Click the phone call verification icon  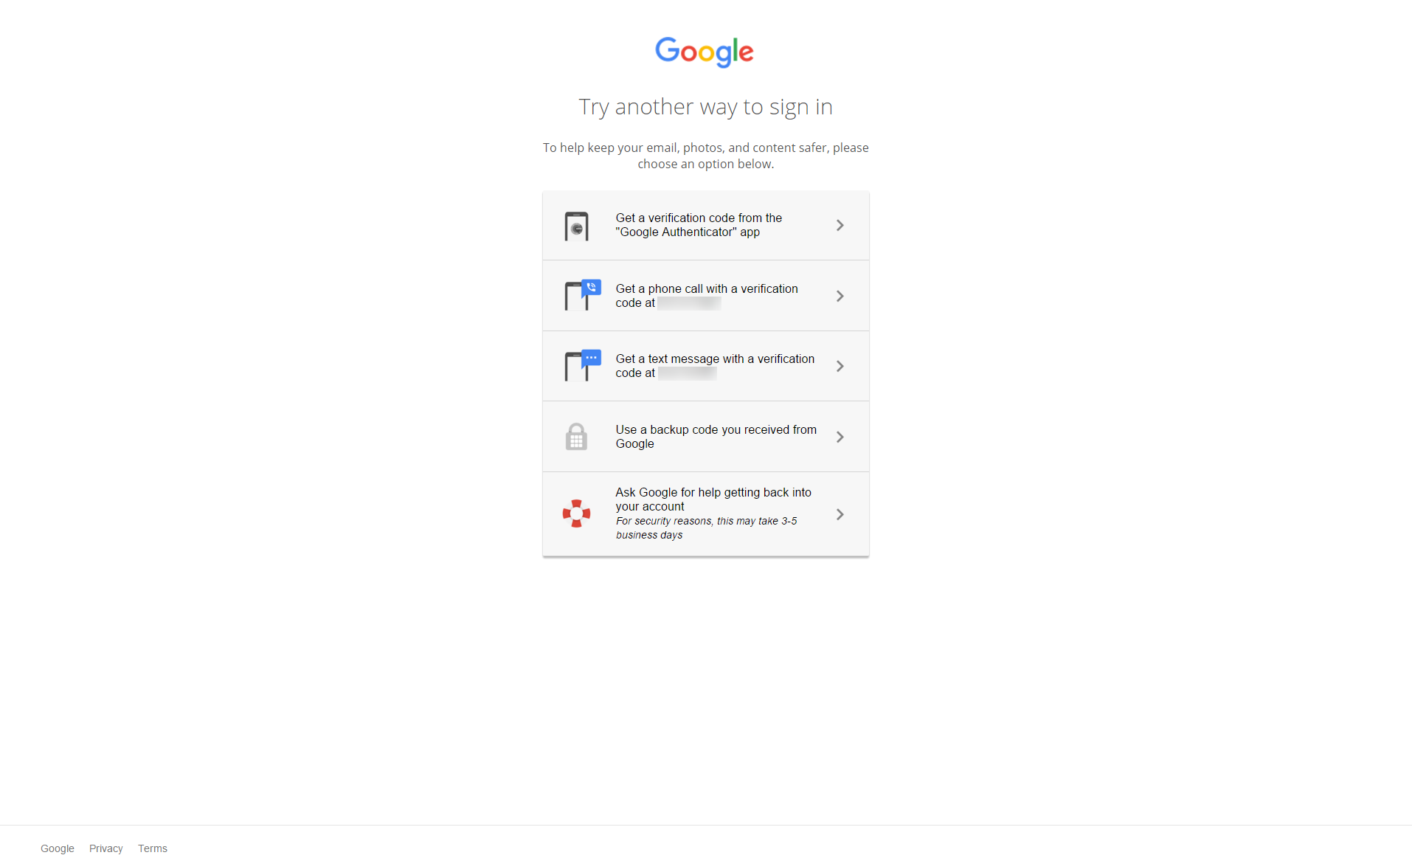tap(583, 295)
